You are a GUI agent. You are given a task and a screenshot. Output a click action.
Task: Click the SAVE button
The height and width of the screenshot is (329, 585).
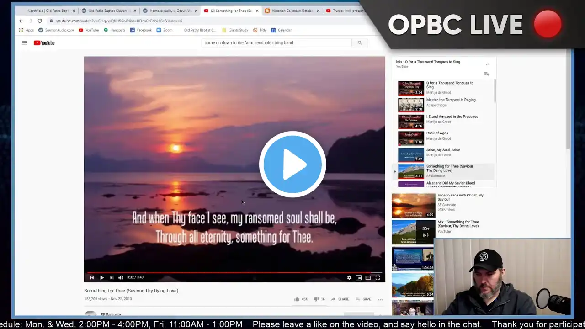click(x=363, y=299)
